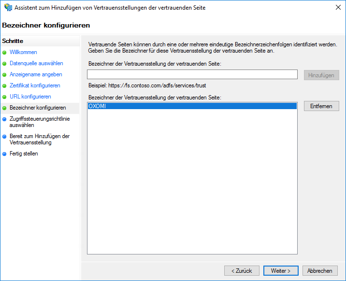Open the URL konfigurieren step

30,97
